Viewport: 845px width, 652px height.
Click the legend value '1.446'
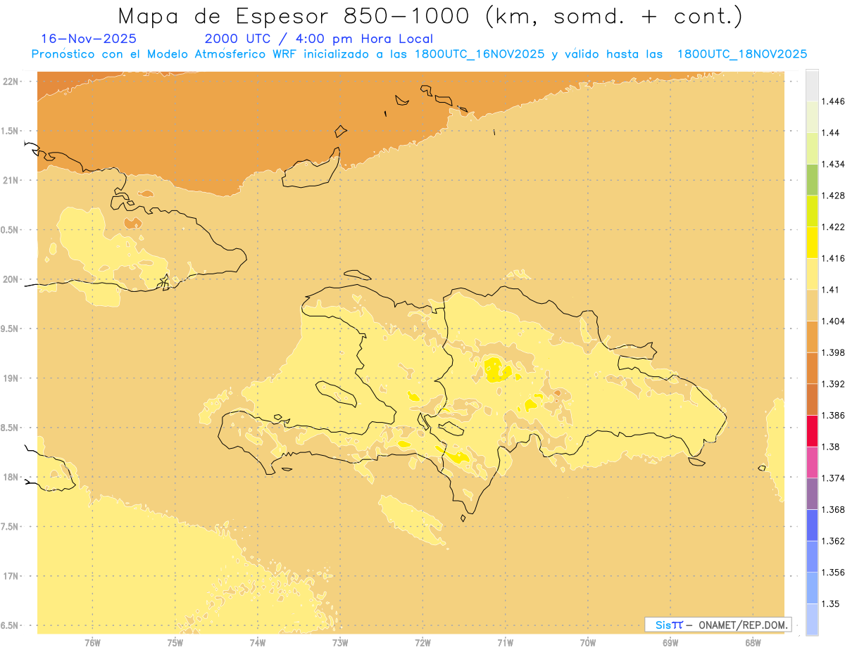point(834,101)
